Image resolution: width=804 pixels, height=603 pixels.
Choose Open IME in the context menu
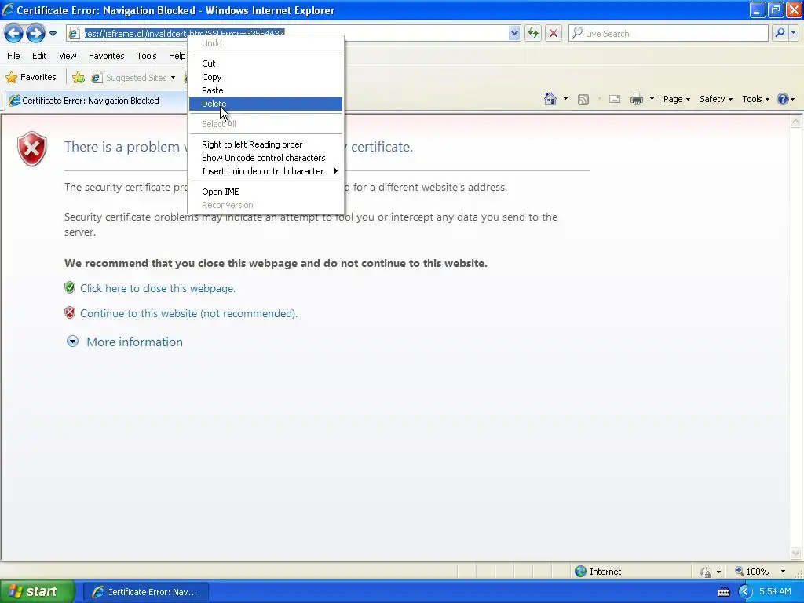265,192
